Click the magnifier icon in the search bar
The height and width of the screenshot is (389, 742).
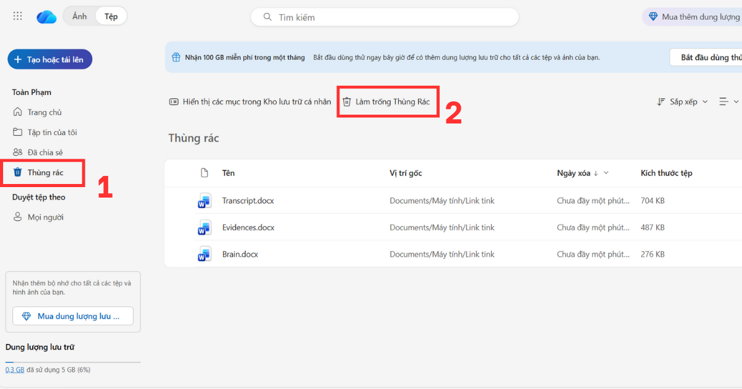[x=267, y=17]
